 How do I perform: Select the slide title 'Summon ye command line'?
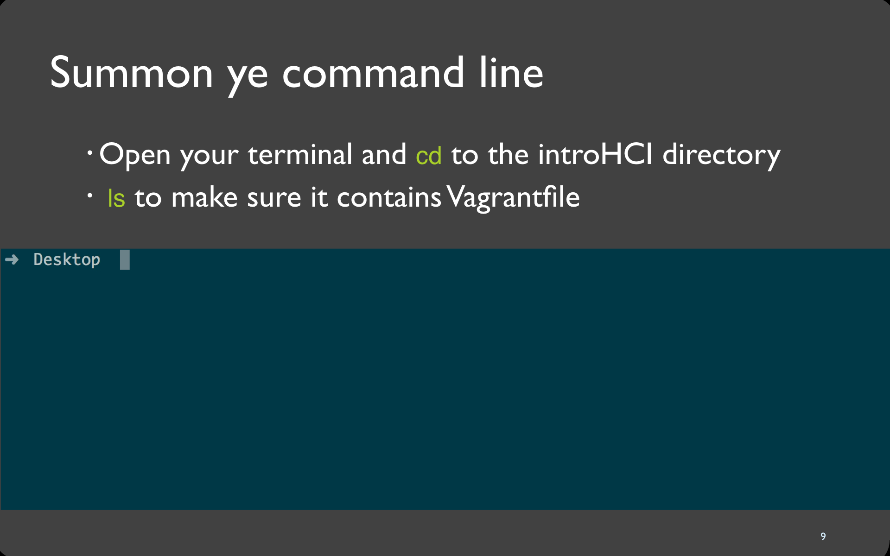(x=297, y=74)
